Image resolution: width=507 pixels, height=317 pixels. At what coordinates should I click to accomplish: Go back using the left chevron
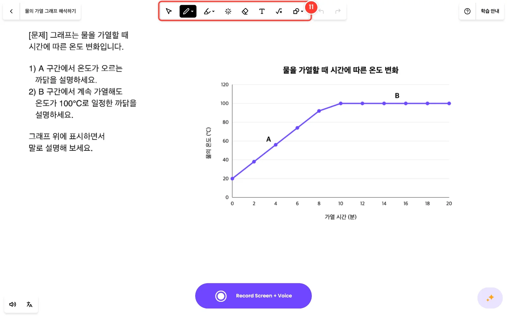tap(11, 11)
